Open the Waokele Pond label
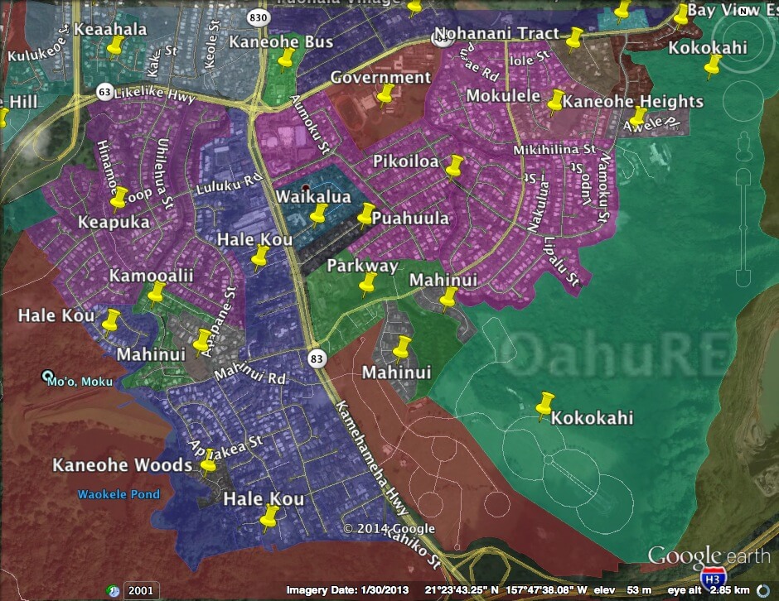Screen dimensions: 779x601 119,495
